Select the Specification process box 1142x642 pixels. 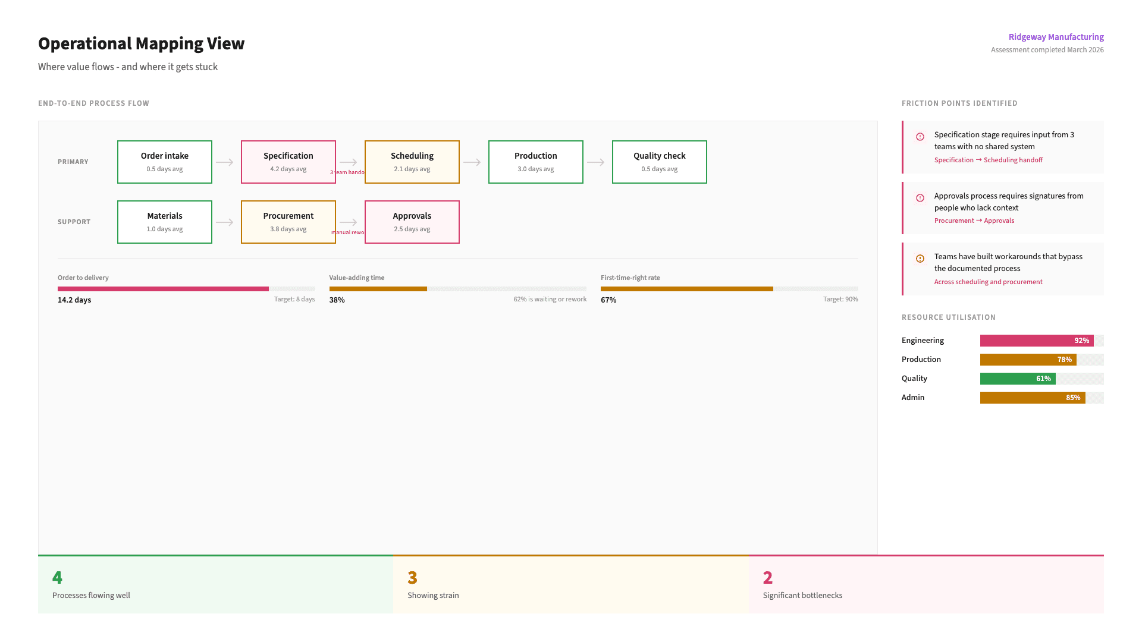[288, 161]
